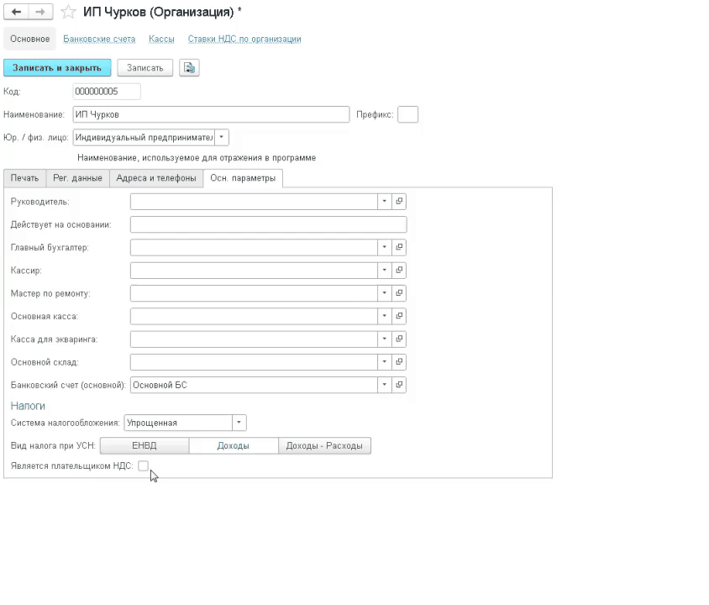The image size is (709, 605).
Task: Expand the Система налогообложения dropdown
Action: point(239,423)
